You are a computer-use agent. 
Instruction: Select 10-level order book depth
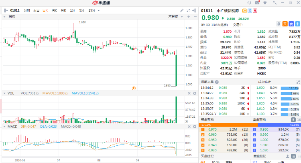299,120
